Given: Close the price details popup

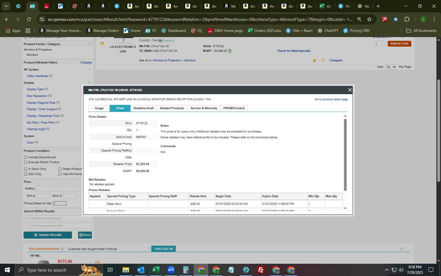Looking at the screenshot, I should [350, 90].
